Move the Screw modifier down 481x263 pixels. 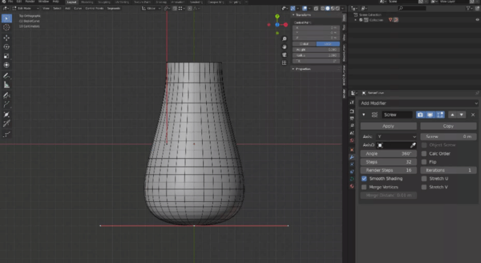coord(461,115)
